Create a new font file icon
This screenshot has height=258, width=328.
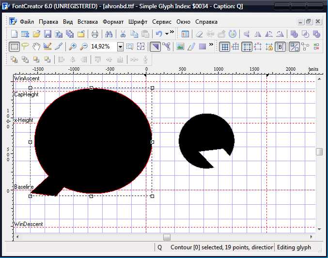(x=14, y=34)
